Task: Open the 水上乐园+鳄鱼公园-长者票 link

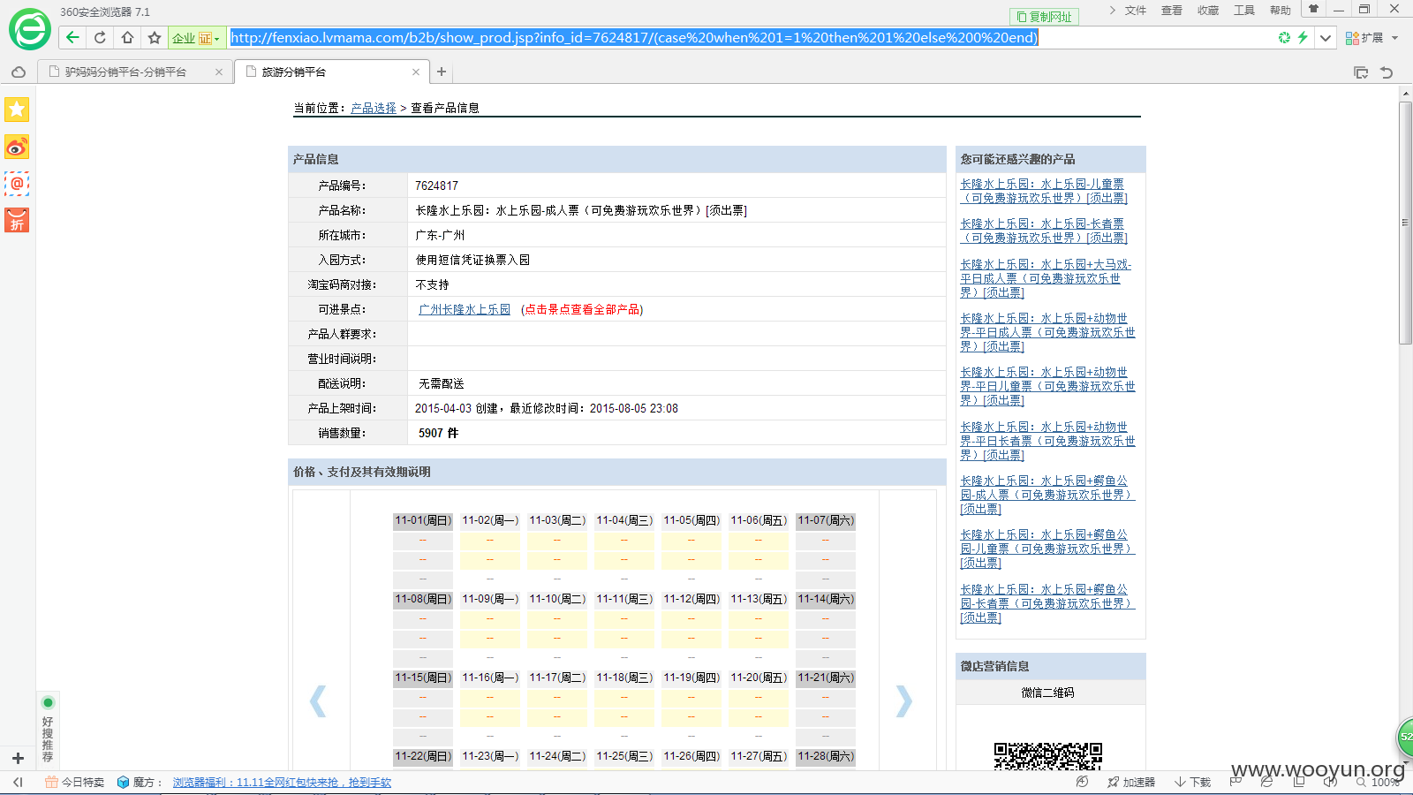Action: pyautogui.click(x=1047, y=603)
